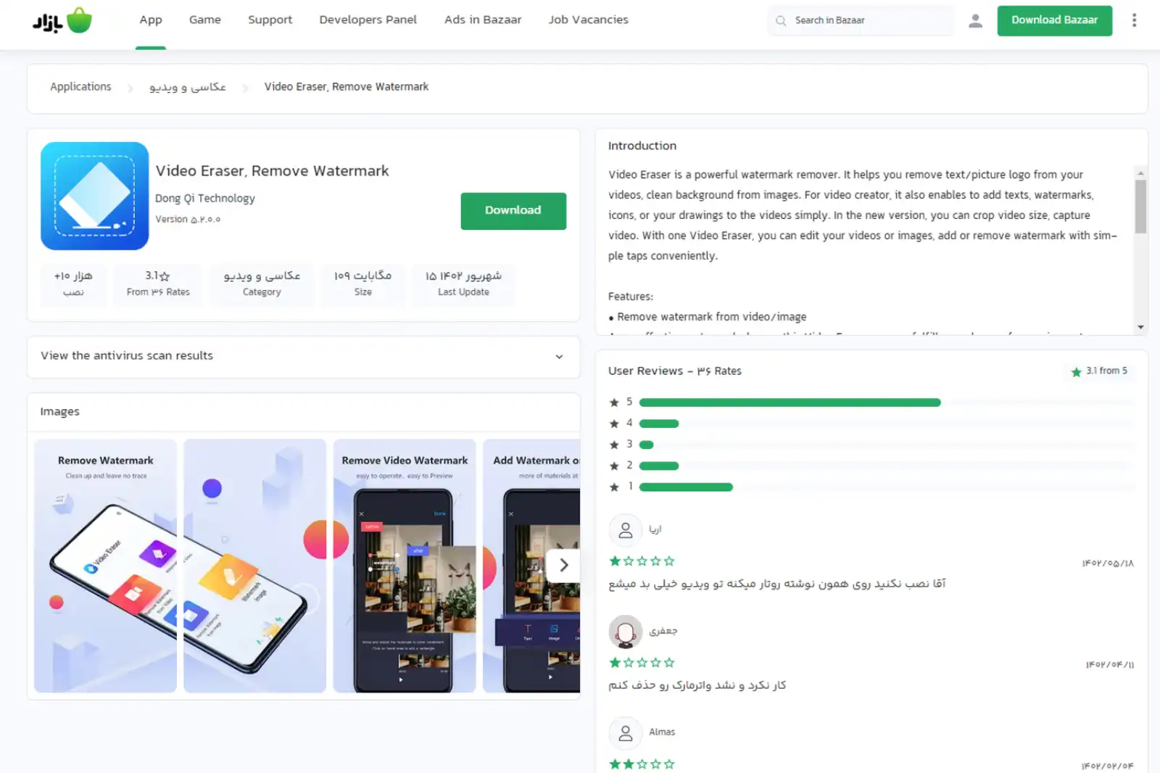
Task: Select Ads in Bazaar in the header
Action: [x=483, y=20]
